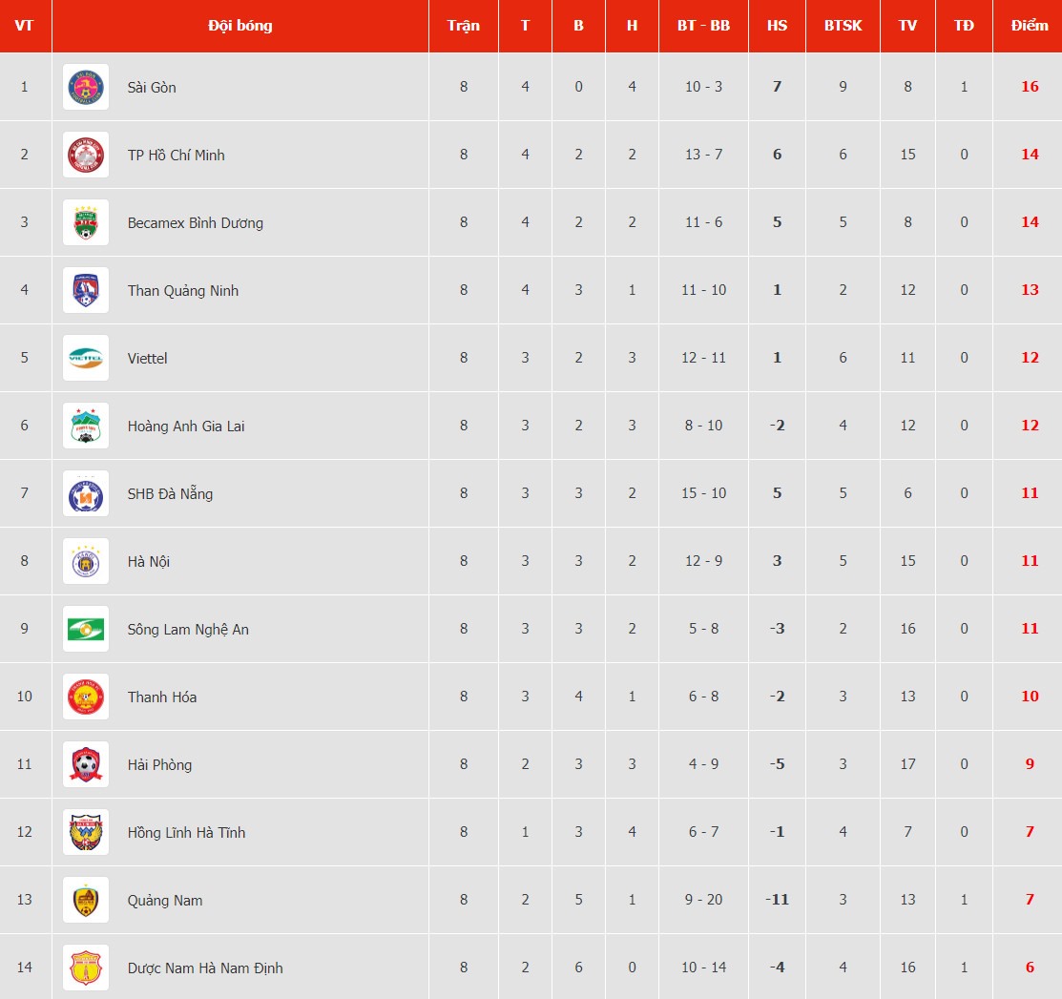Open the Hà Nội club badge
Viewport: 1062px width, 999px height.
(86, 561)
